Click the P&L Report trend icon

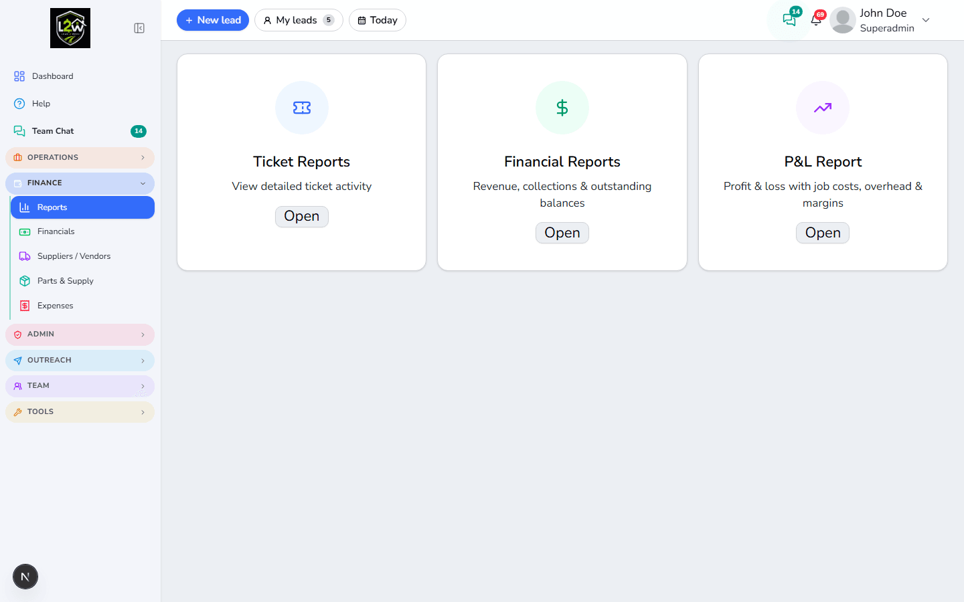click(823, 108)
